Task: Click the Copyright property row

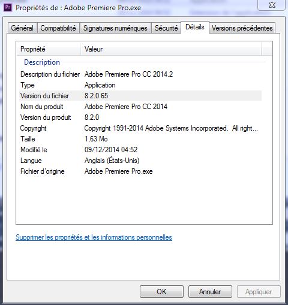Action: coord(140,128)
